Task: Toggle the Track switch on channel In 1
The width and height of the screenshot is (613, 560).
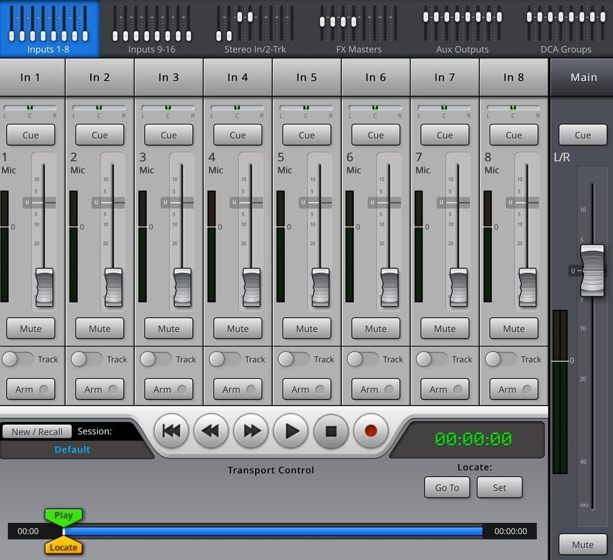Action: point(18,359)
